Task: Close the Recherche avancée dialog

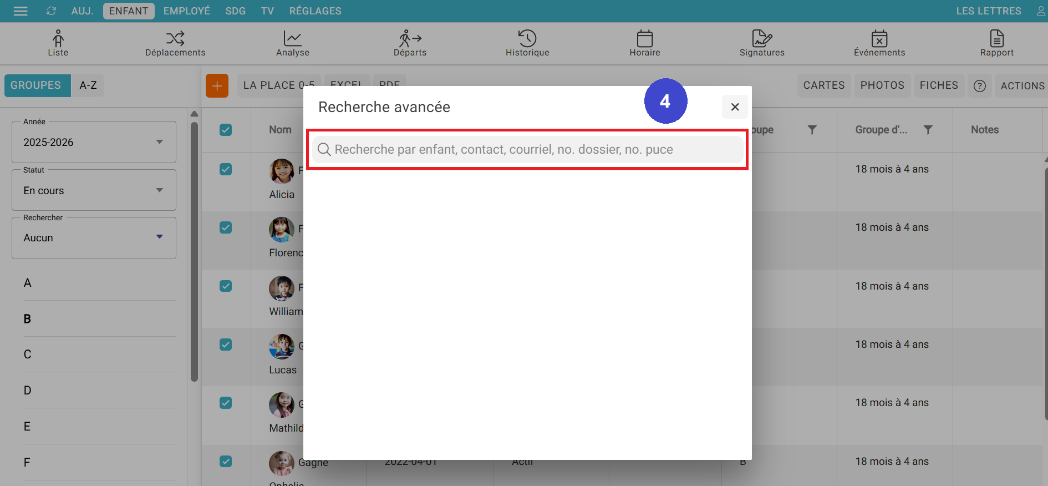Action: [x=735, y=107]
